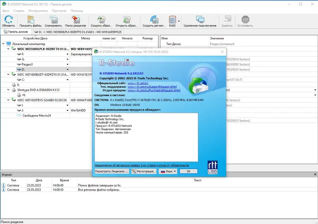318x224 pixels.
Task: Click the Размер column header
Action: [x=147, y=38]
